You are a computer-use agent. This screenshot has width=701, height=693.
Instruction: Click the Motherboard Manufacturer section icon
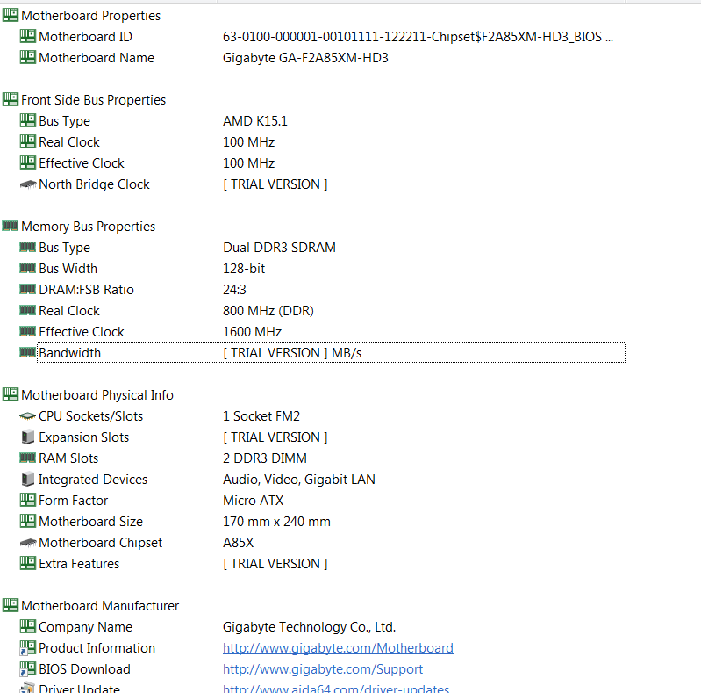point(11,605)
